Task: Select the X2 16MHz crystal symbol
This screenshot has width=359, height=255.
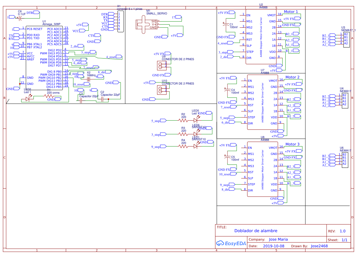Action: 89,79
